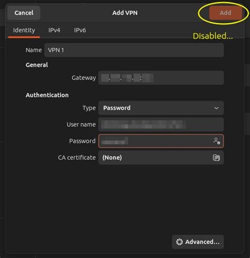Click the User name label
This screenshot has height=258, width=250.
click(x=81, y=124)
